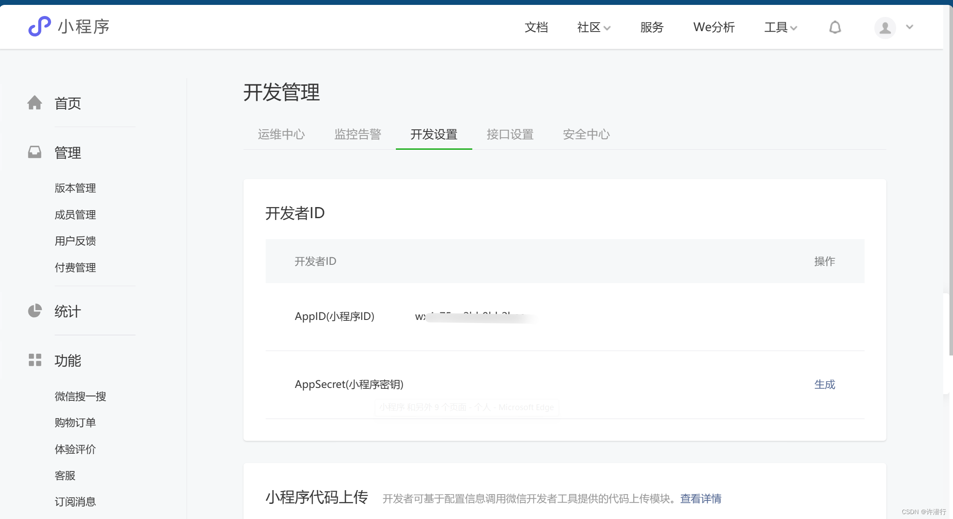The width and height of the screenshot is (953, 519).
Task: Open 订阅消息 in the sidebar
Action: tap(75, 502)
